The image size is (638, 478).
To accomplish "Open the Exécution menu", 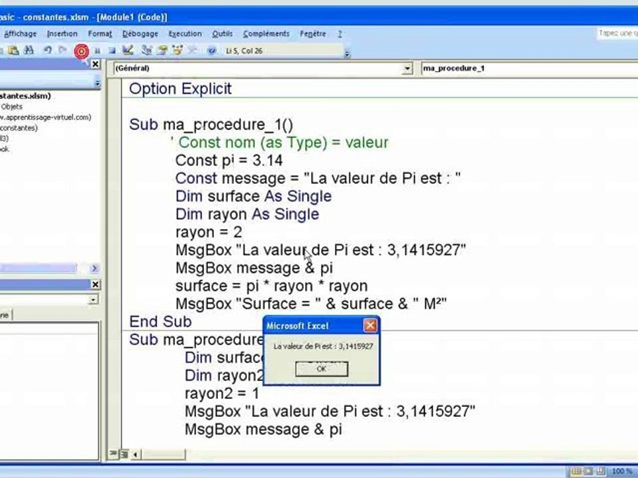I will 185,34.
